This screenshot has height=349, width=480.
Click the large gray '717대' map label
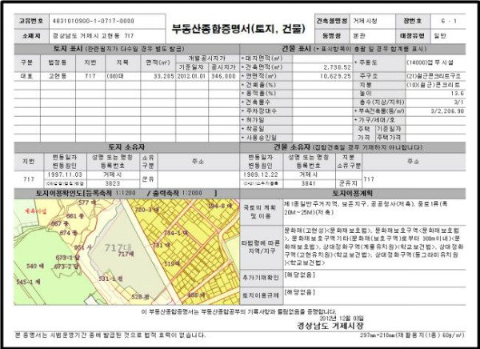coord(118,247)
